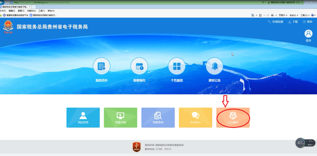Open 通知公告 bell icon
The image size is (317, 156).
click(x=215, y=66)
